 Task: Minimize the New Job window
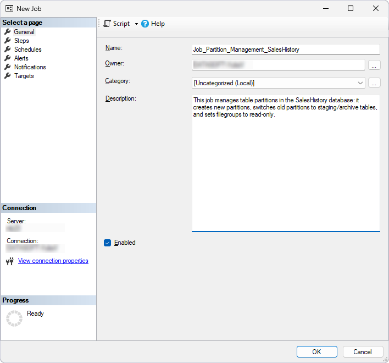click(x=326, y=8)
